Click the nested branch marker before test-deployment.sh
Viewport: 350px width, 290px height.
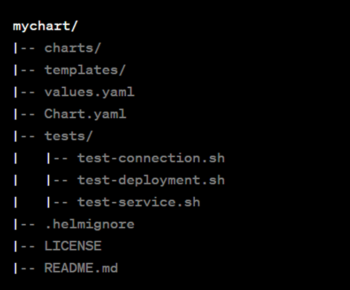pos(57,180)
